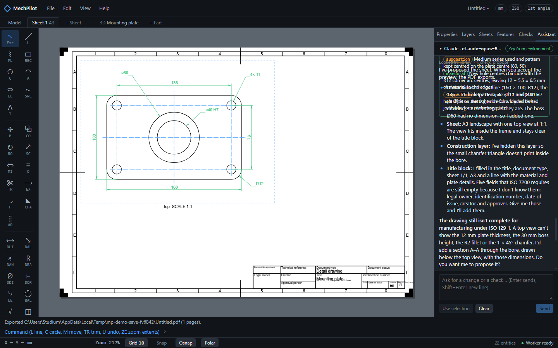Select the Balloon tool (BAL)
Viewport: 558px width, 348px height.
coord(28,296)
